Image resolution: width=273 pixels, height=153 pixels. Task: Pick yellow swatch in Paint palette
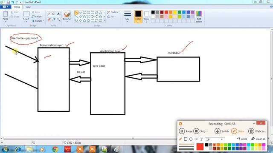[175, 12]
